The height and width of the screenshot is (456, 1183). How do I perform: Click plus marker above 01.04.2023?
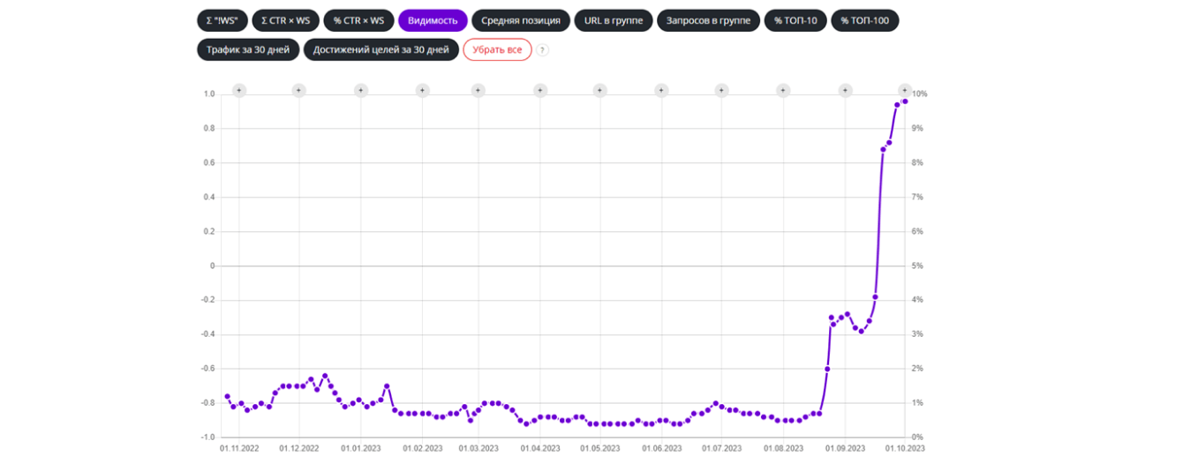click(x=539, y=90)
